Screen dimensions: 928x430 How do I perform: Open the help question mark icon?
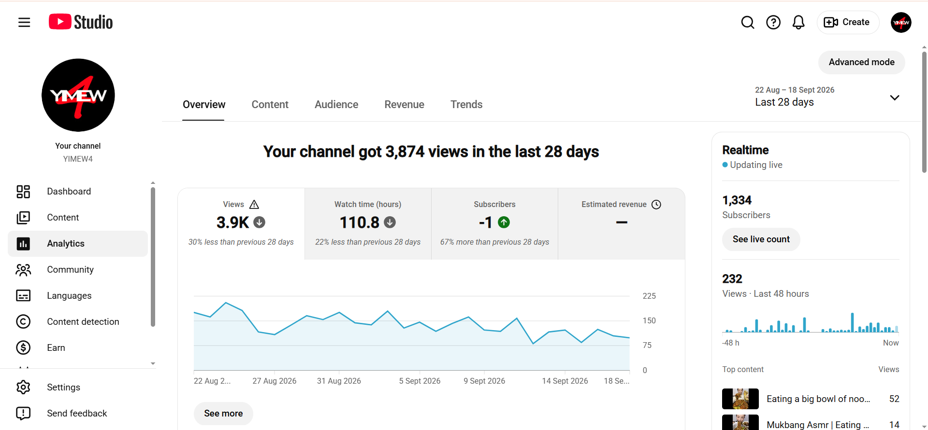(x=773, y=22)
